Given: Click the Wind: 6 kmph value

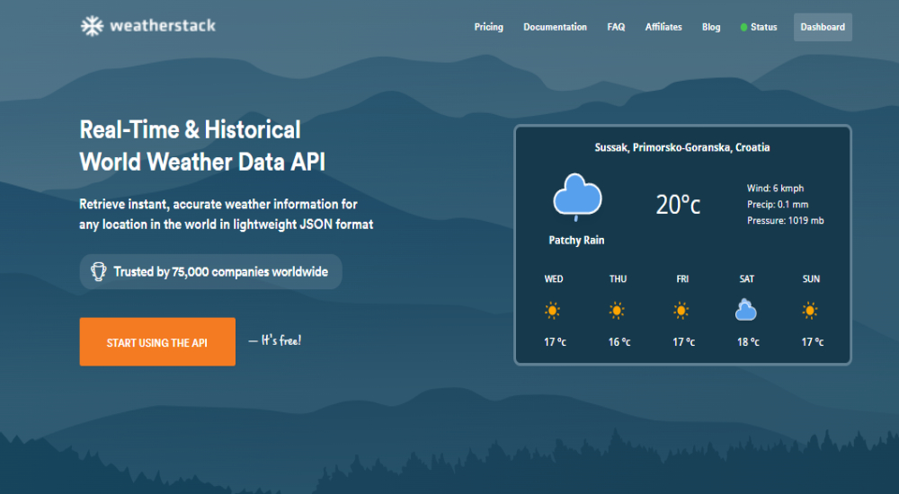Looking at the screenshot, I should (x=775, y=188).
